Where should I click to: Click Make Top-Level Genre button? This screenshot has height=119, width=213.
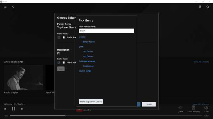point(91,102)
